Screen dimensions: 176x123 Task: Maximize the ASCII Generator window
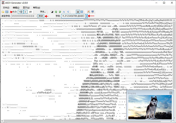click(164, 3)
